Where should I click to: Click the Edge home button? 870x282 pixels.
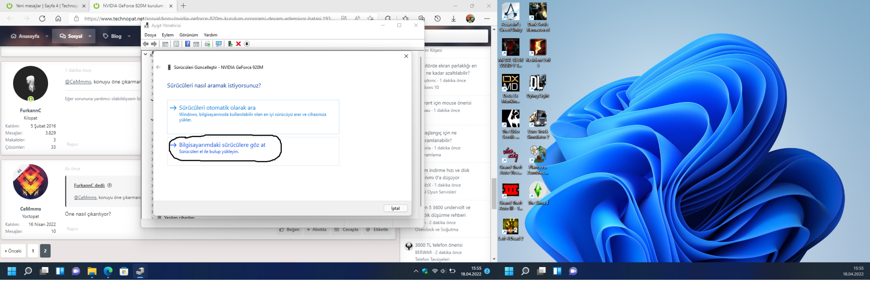pos(58,19)
